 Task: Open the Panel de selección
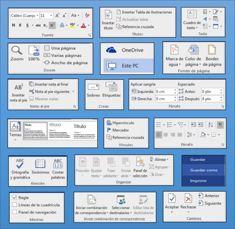coord(140,162)
